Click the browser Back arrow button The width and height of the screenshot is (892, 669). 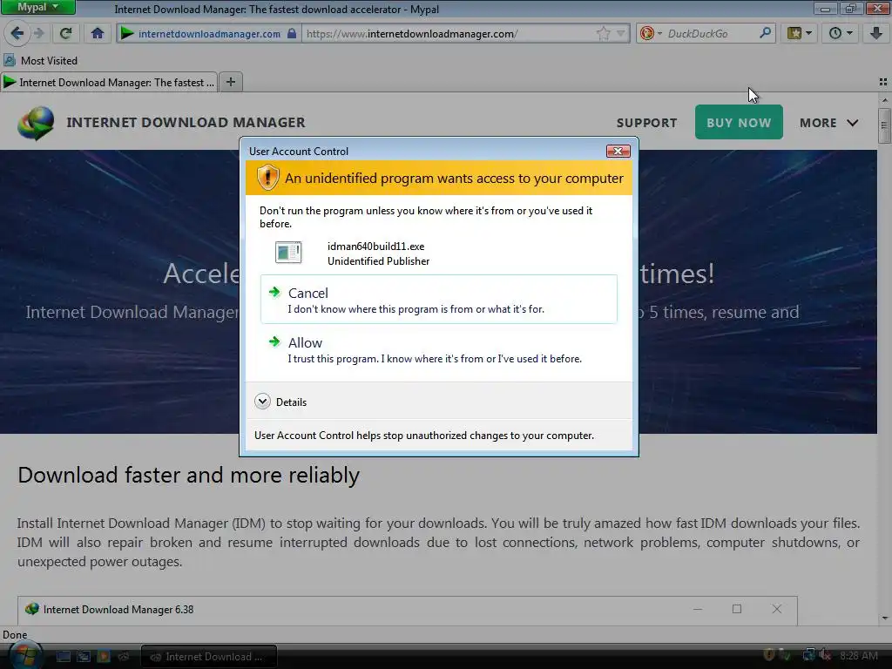coord(17,34)
